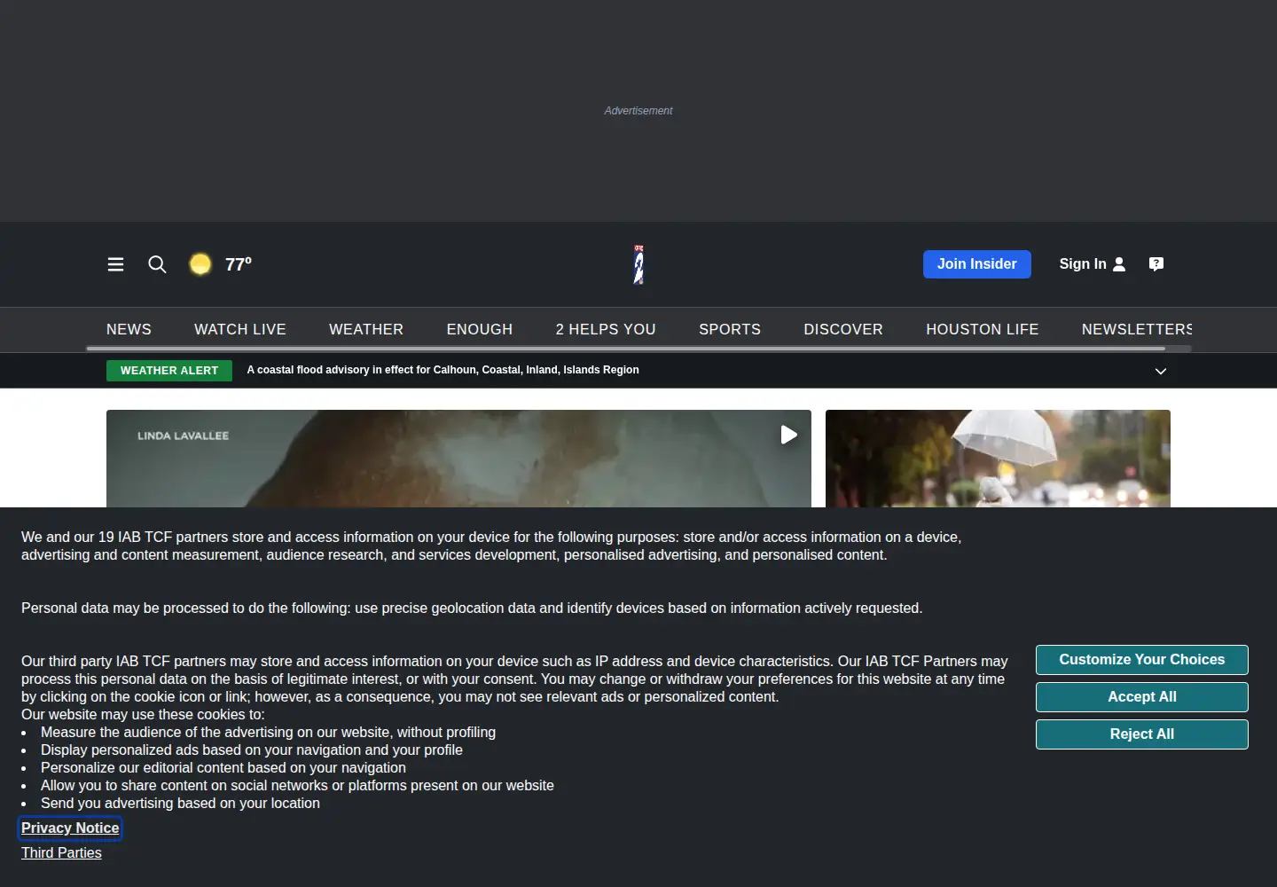
Task: Open the NEWS menu
Action: 129,329
